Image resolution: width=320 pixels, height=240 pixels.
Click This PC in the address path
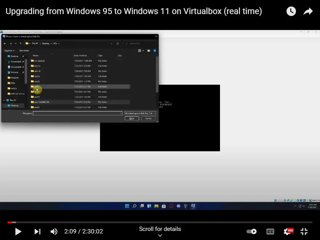point(35,43)
